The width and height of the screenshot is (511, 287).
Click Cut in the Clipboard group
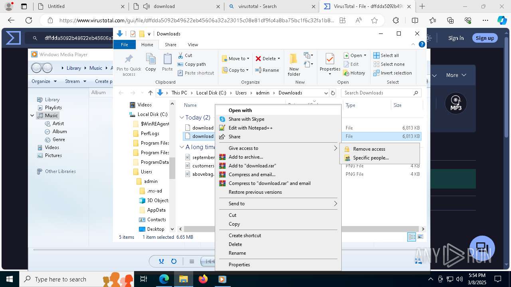point(185,55)
